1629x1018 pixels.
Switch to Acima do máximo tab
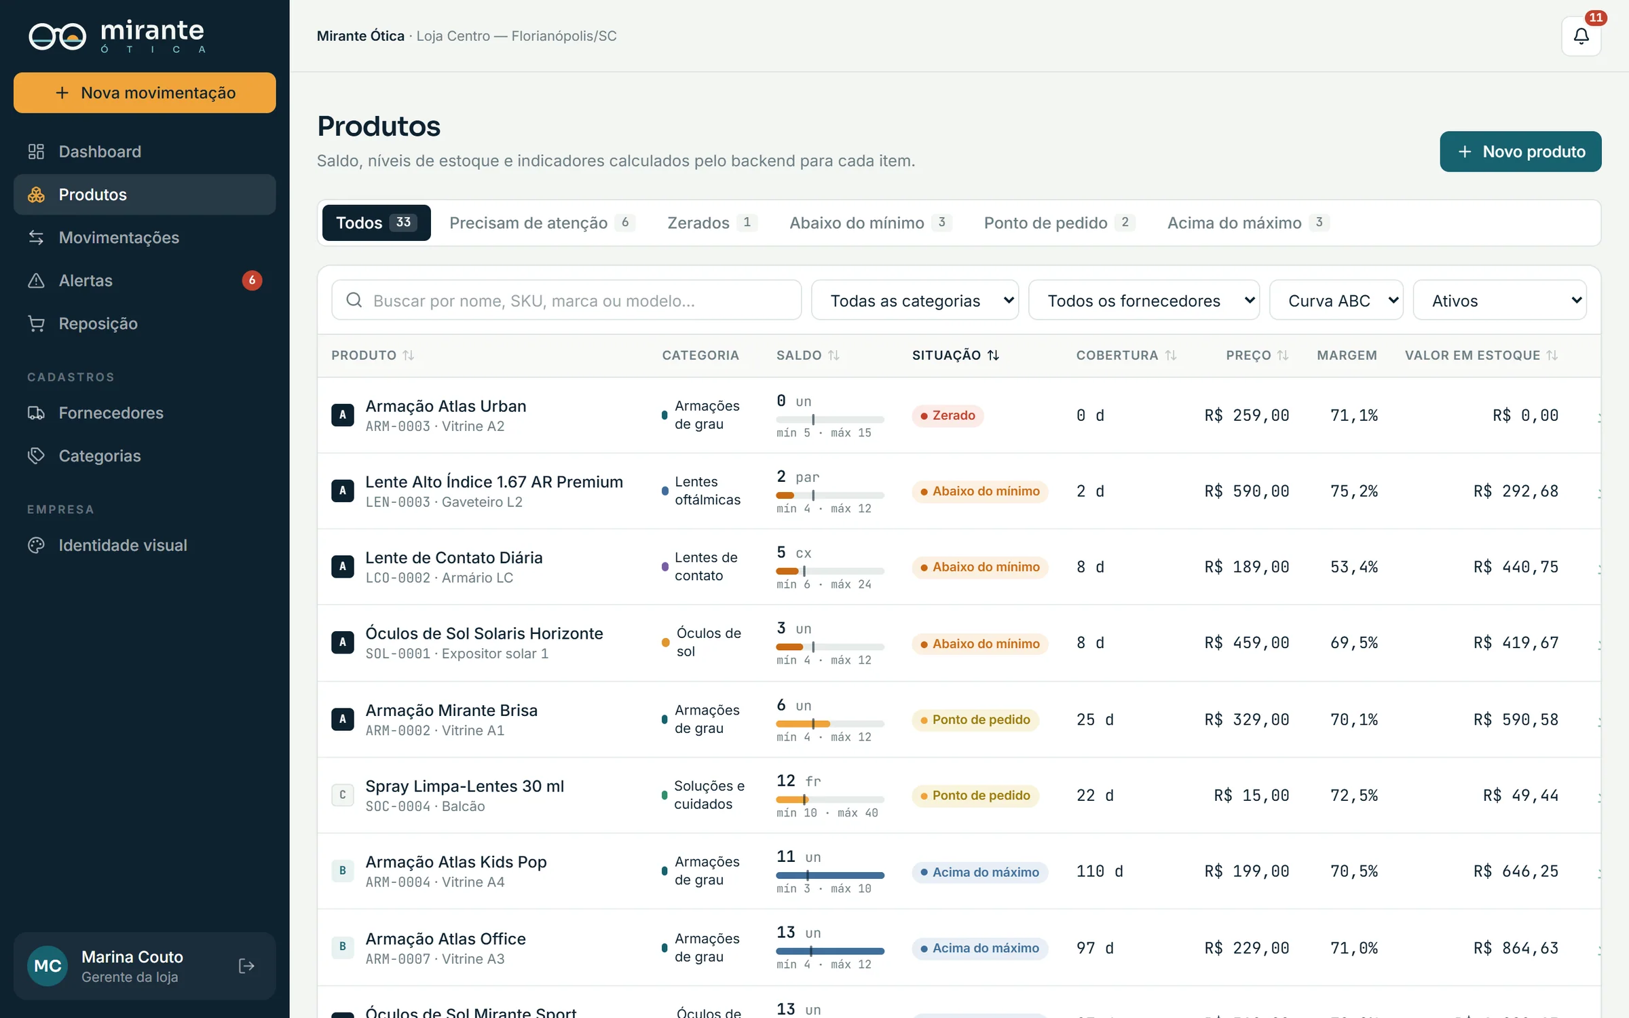pyautogui.click(x=1248, y=223)
